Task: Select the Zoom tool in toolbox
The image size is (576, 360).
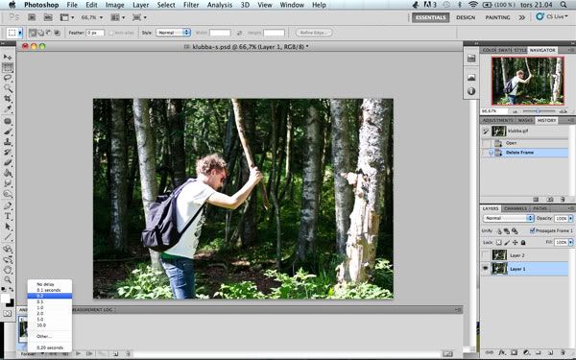Action: pyautogui.click(x=8, y=280)
